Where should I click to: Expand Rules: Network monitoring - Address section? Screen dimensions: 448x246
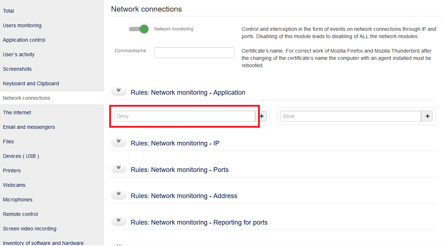(x=119, y=194)
